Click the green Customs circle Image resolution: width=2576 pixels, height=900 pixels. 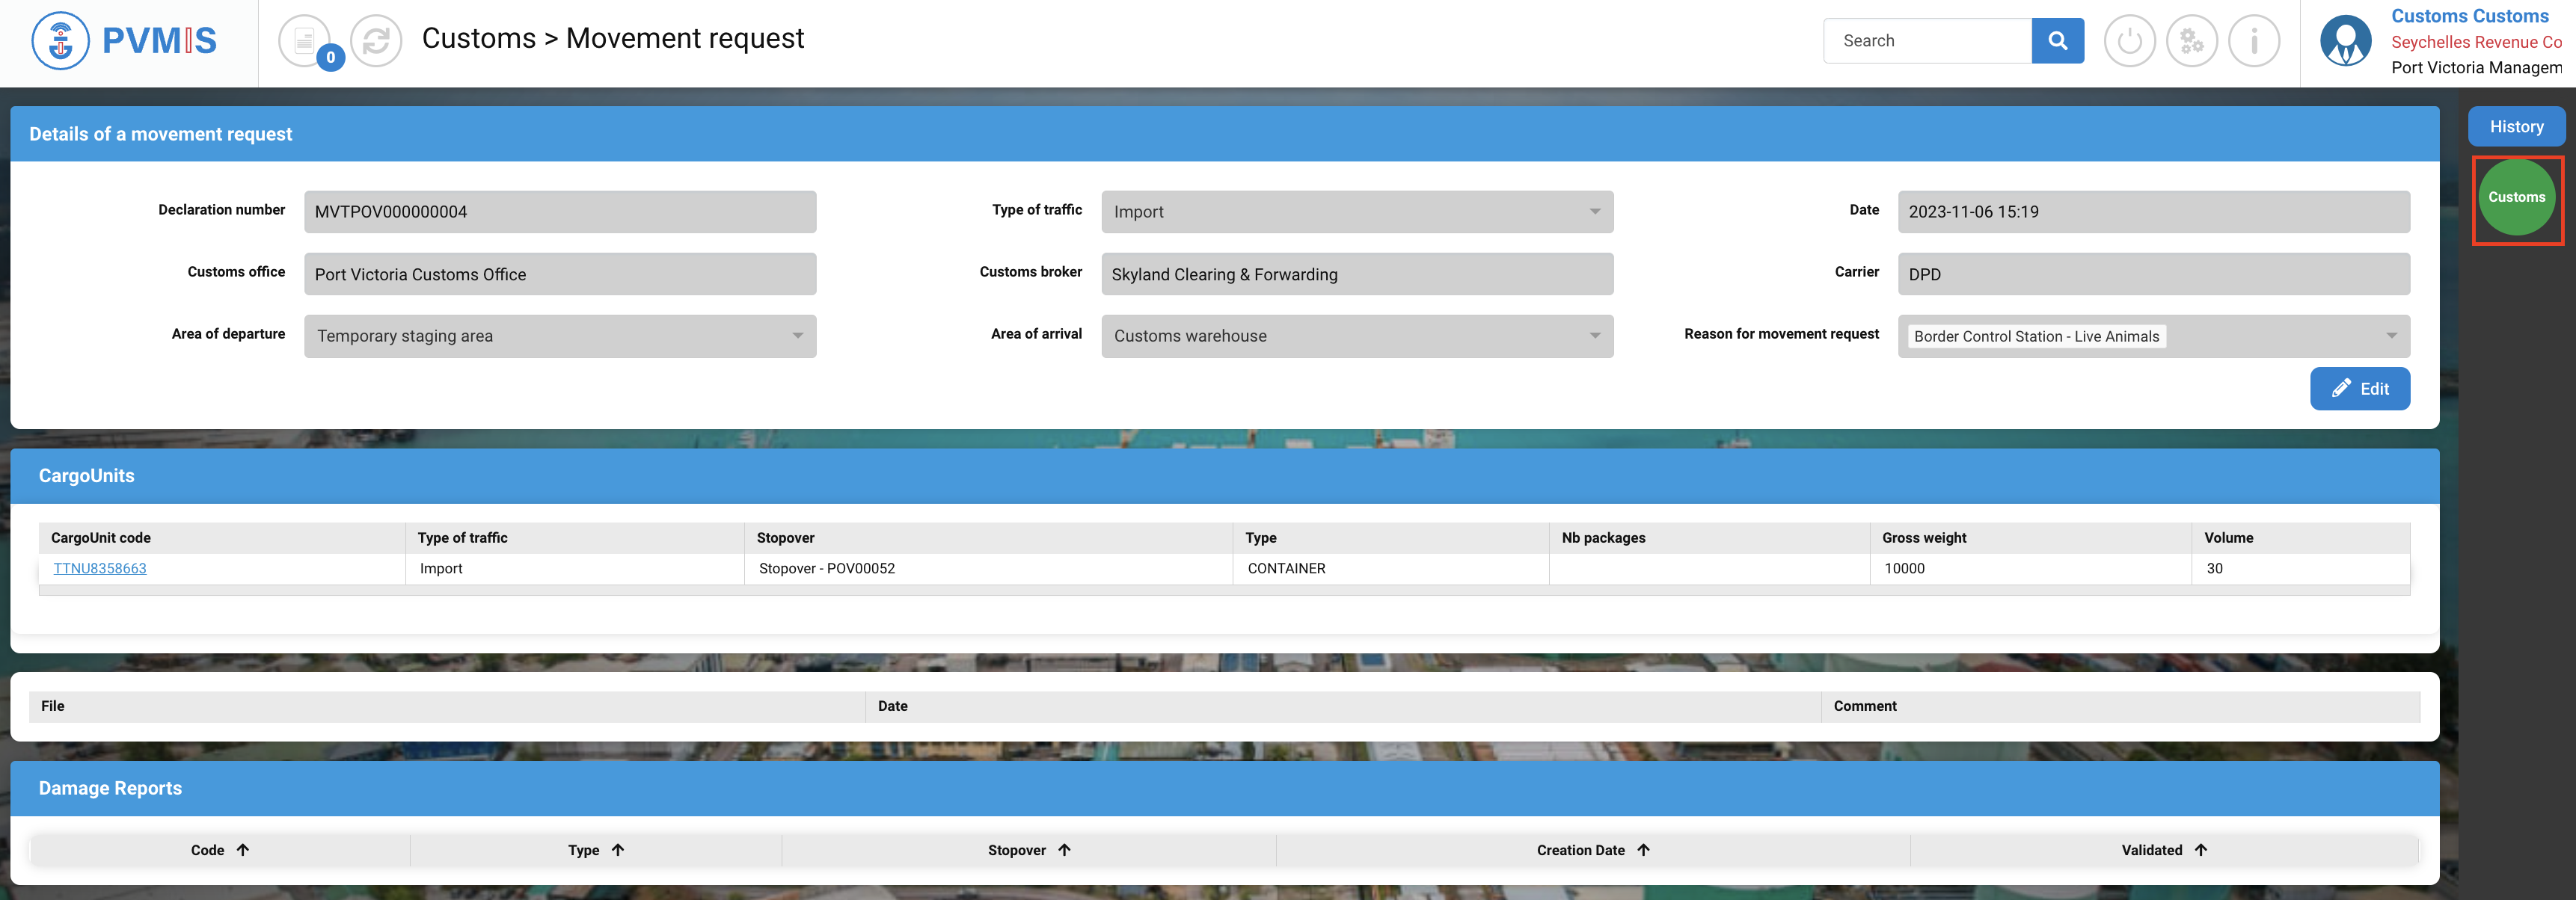tap(2516, 198)
